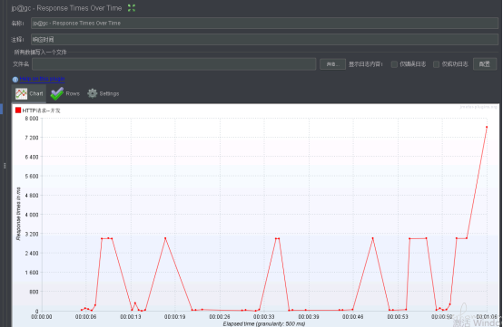The height and width of the screenshot is (327, 503).
Task: Click the HTTP请求 legend label text
Action: click(41, 111)
